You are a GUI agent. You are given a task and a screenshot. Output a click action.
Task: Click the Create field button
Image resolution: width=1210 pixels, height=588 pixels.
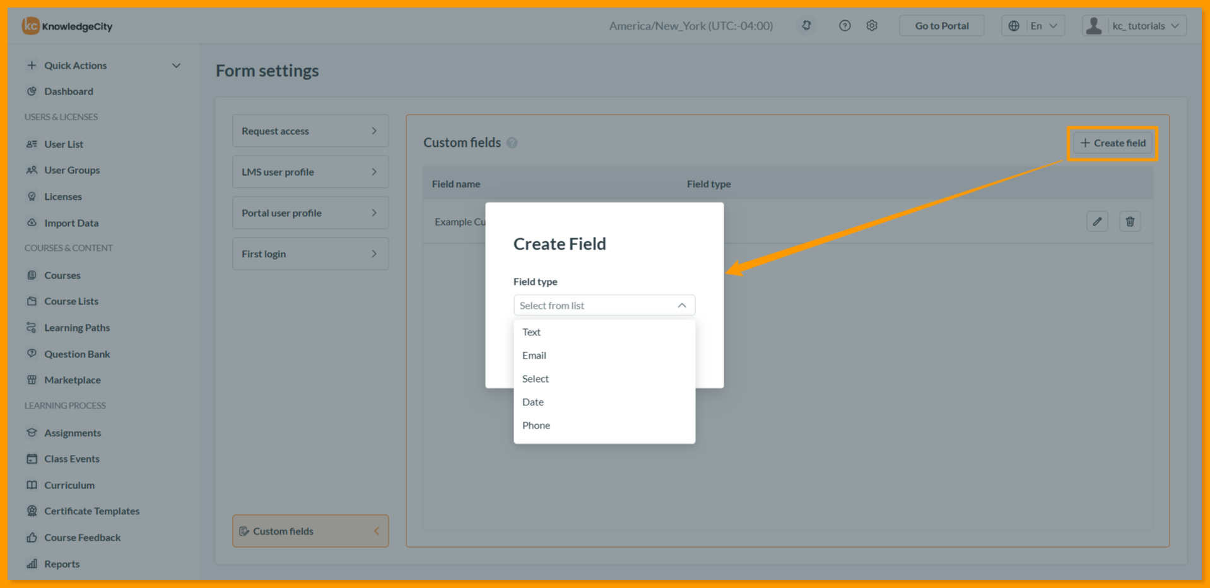tap(1113, 143)
